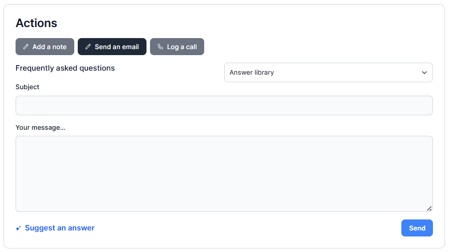The height and width of the screenshot is (252, 449).
Task: Click the Suggest an answer link
Action: pyautogui.click(x=60, y=228)
